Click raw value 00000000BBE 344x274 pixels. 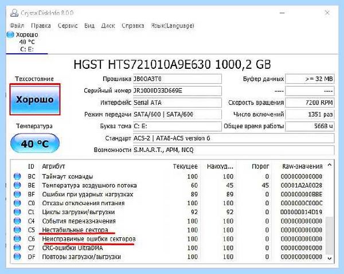click(x=302, y=194)
